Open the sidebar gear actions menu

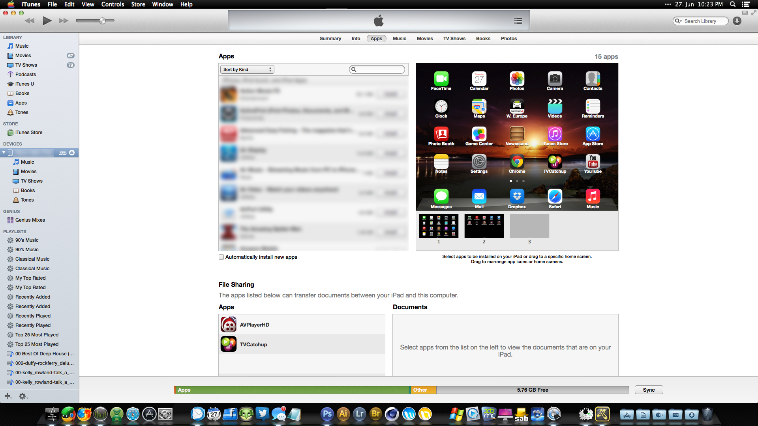(x=23, y=396)
